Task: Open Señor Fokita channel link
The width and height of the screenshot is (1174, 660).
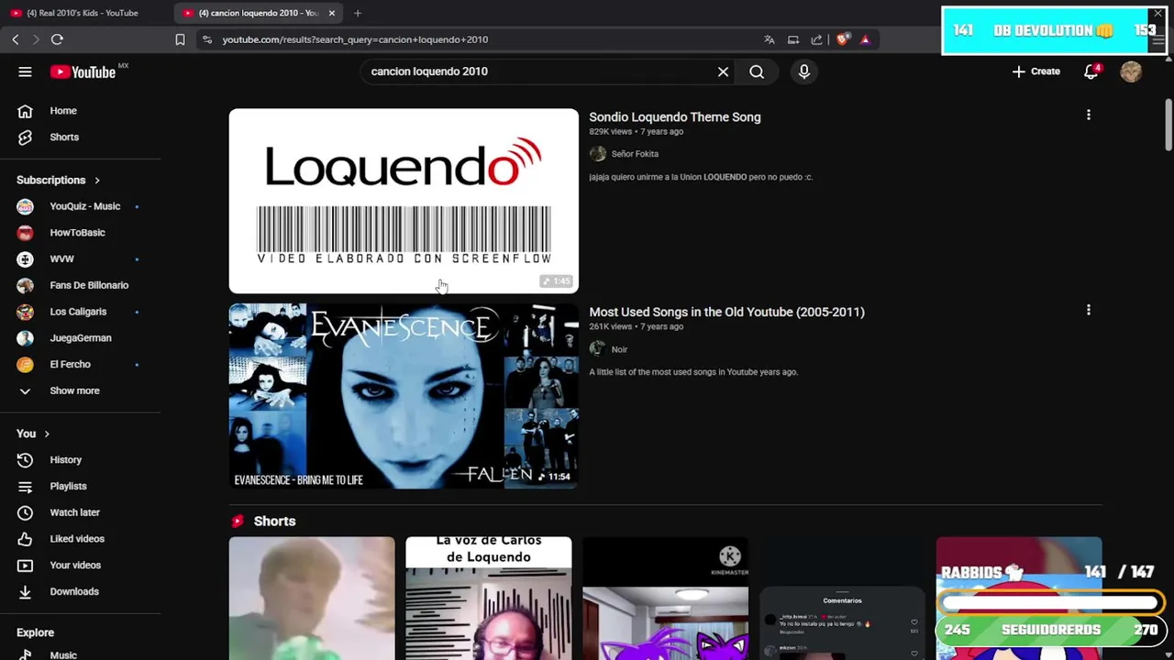Action: [x=635, y=154]
